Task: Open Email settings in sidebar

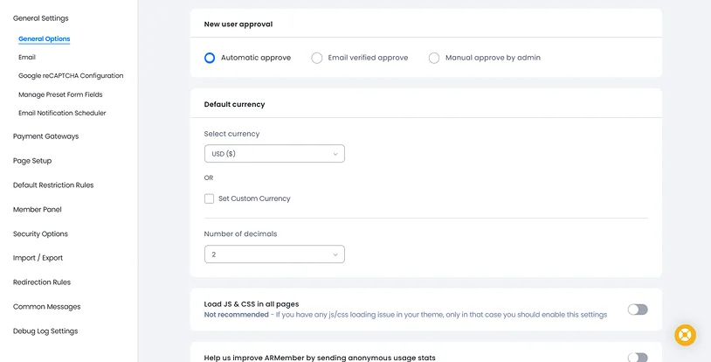Action: pyautogui.click(x=27, y=57)
